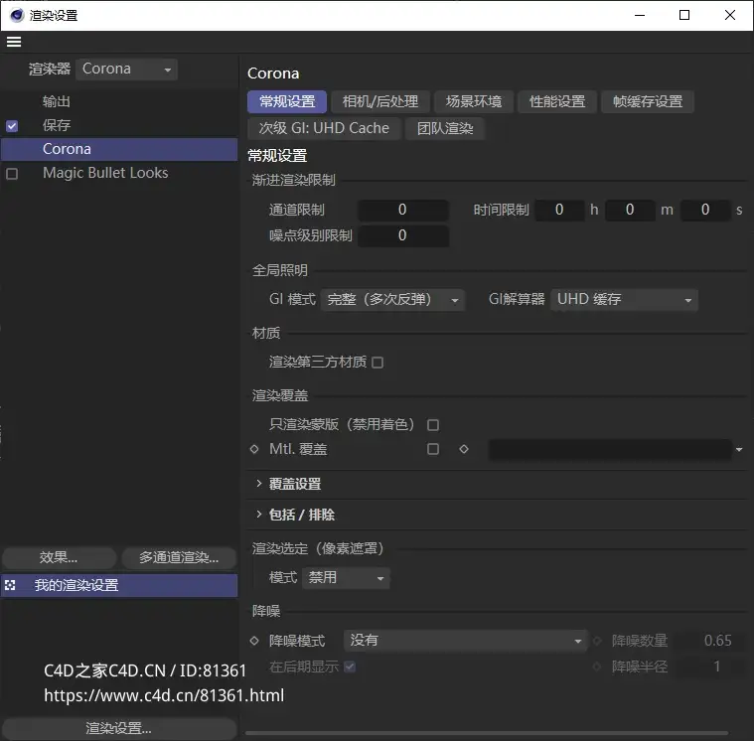Click the 渲染设置... button at bottom
Viewport: 754px width, 741px height.
click(119, 728)
